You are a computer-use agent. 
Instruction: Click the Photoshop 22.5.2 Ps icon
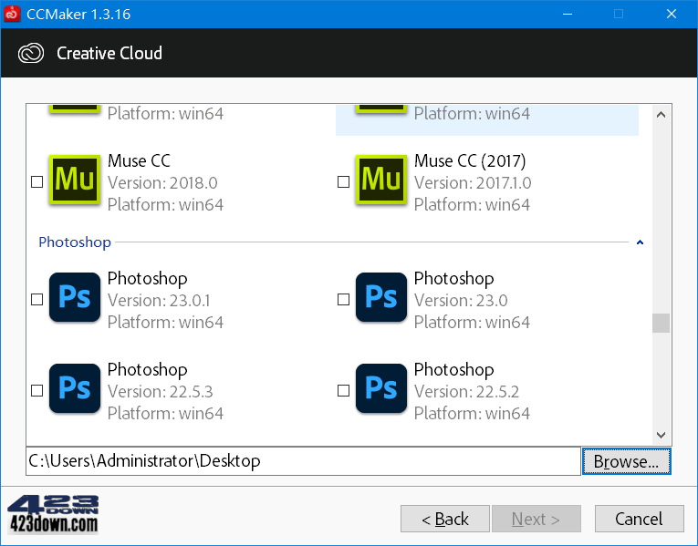(381, 388)
